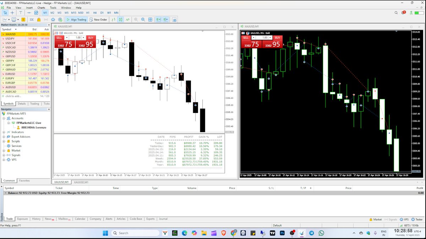
Task: Pick the horizontal line drawing tool
Action: coord(29,13)
